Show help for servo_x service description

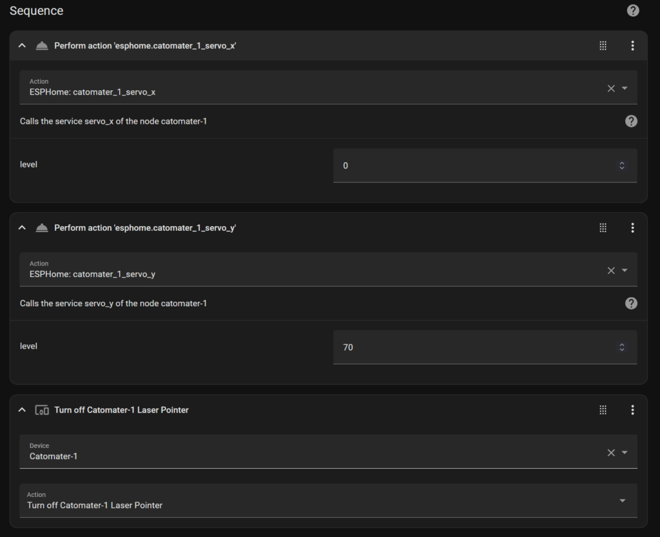[x=631, y=121]
